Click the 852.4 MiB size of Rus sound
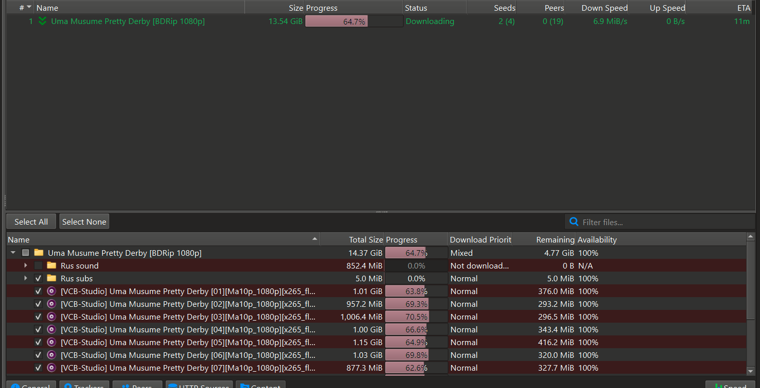This screenshot has width=760, height=388. [364, 265]
